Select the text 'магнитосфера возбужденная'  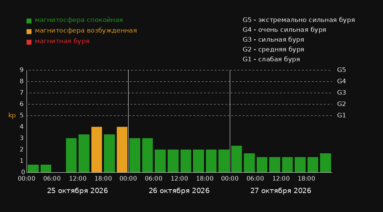(x=86, y=31)
